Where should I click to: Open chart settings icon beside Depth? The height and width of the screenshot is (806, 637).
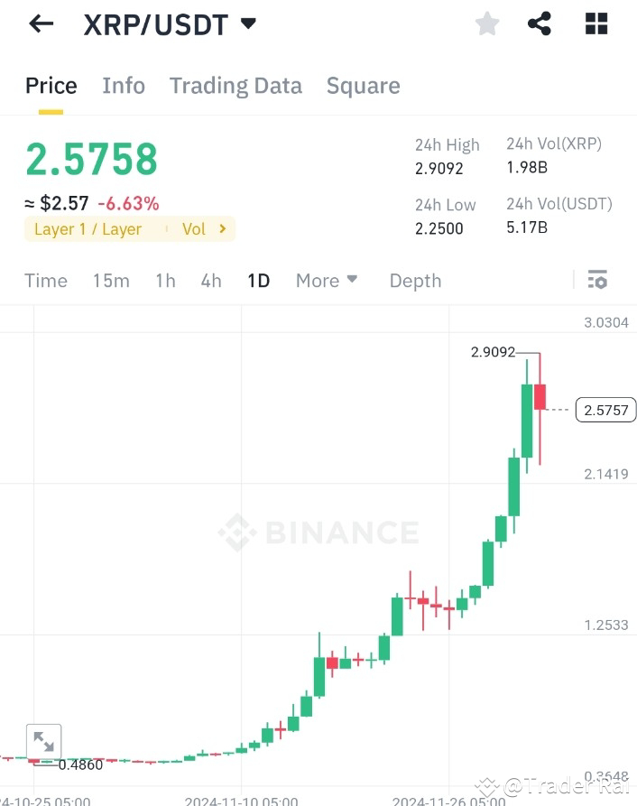tap(597, 280)
